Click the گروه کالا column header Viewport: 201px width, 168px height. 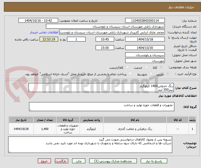coord(68,120)
